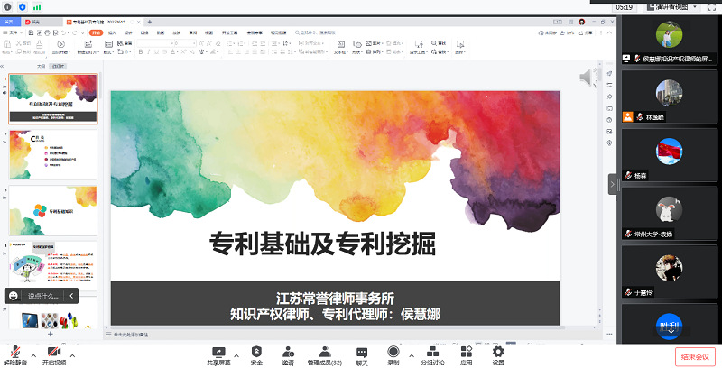Image resolution: width=722 pixels, height=368 pixels.
Task: Click the chat input 'say something' field
Action: [42, 296]
